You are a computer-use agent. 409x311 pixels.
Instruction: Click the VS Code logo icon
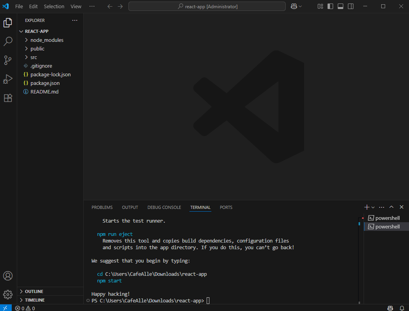pos(5,6)
